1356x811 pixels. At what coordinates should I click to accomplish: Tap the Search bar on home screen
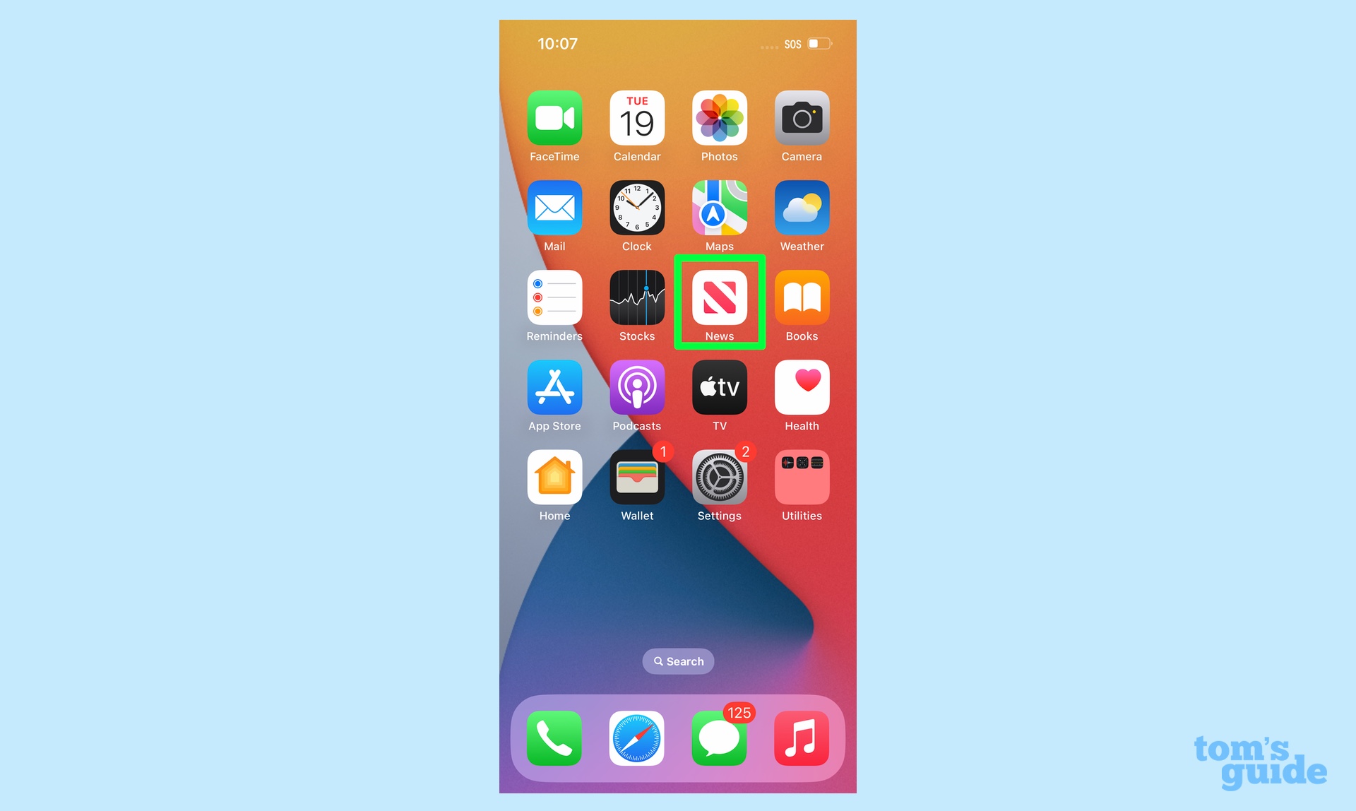(677, 661)
